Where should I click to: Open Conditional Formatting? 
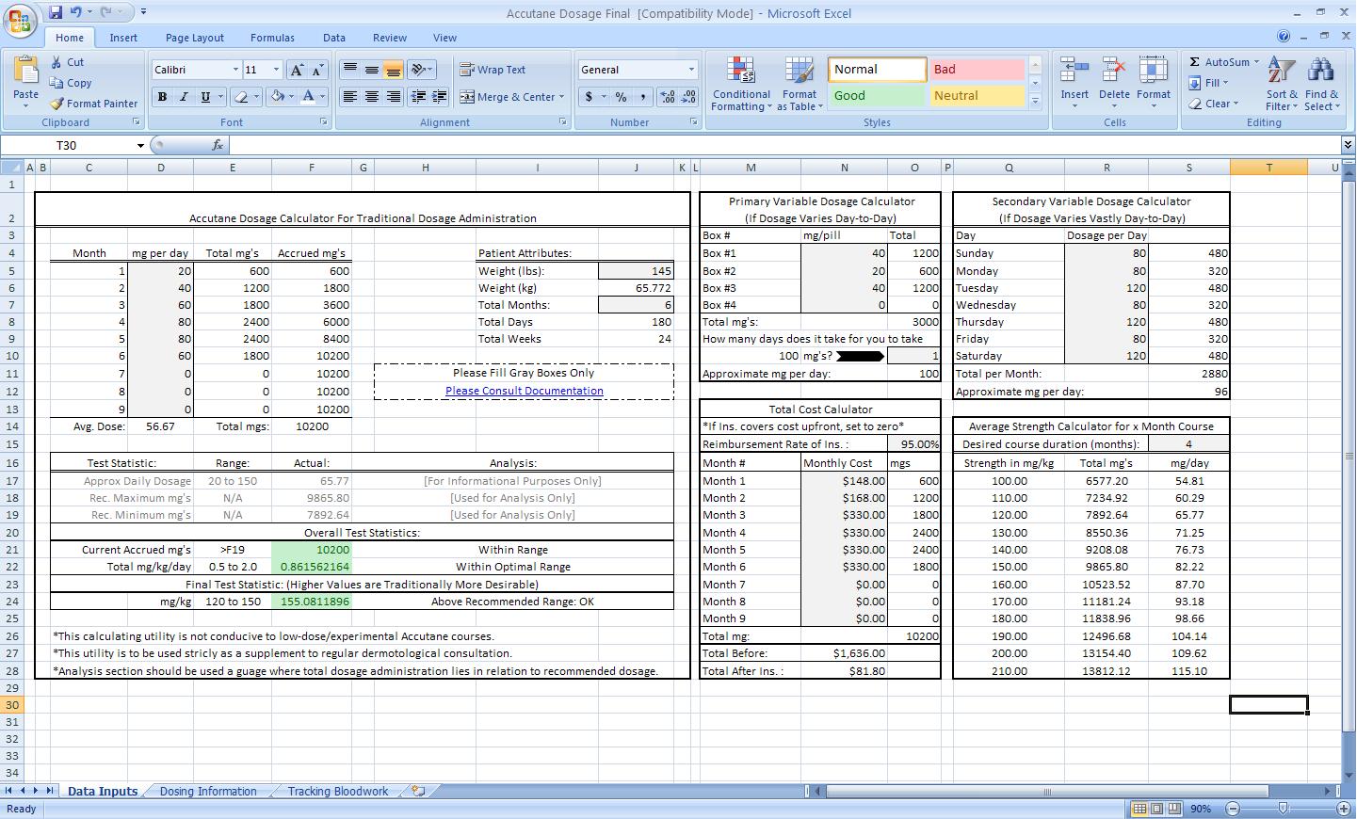pos(741,84)
